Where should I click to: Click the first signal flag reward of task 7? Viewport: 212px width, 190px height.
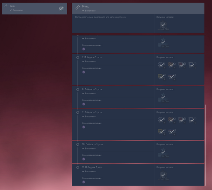pyautogui.click(x=162, y=65)
